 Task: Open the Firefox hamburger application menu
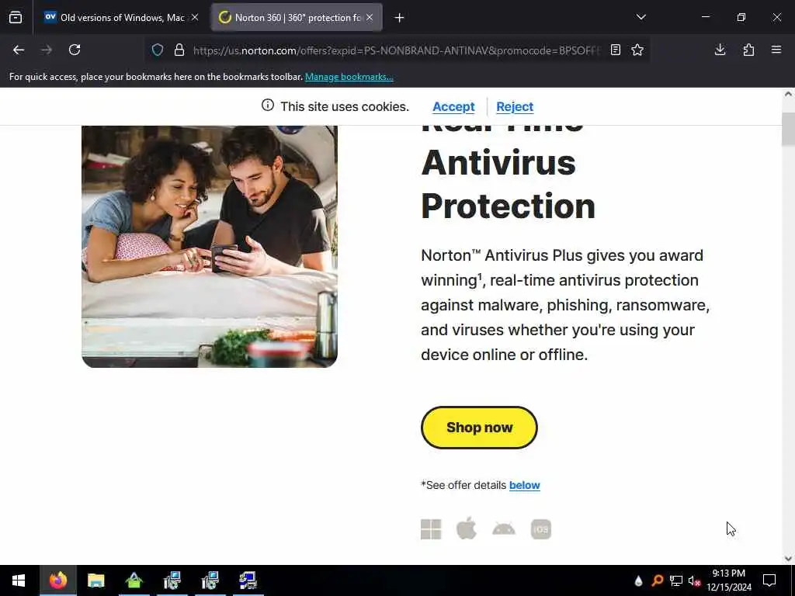[x=776, y=50]
